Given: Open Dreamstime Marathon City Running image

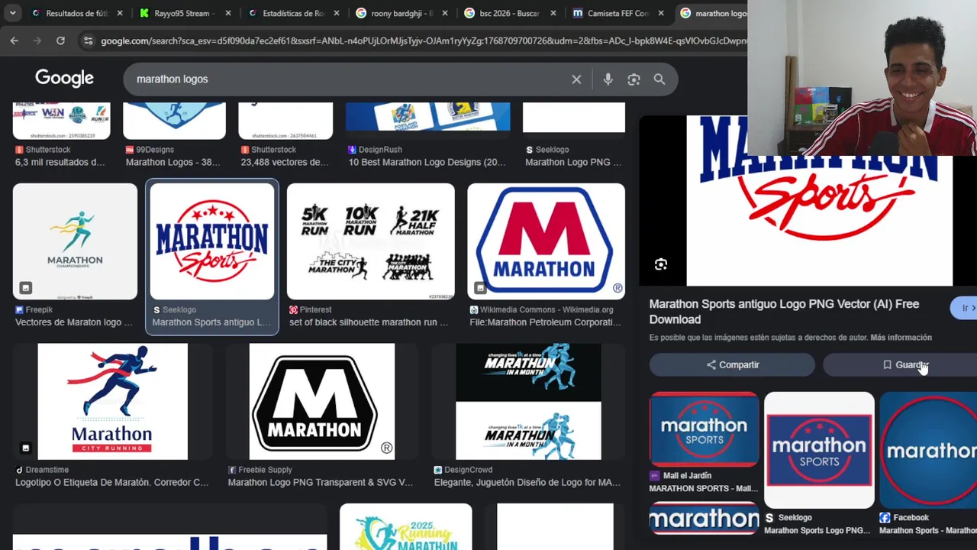Looking at the screenshot, I should pyautogui.click(x=112, y=402).
